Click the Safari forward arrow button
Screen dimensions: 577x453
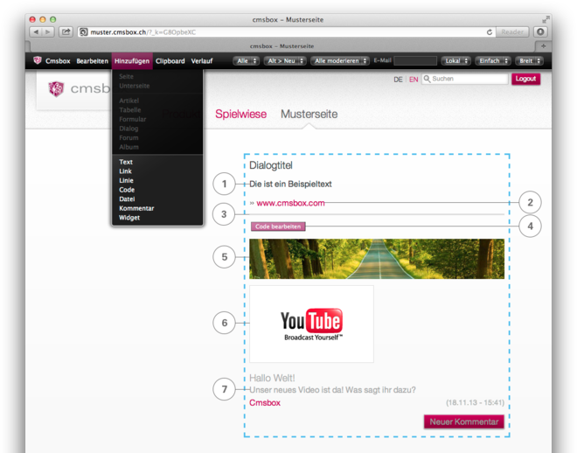tap(48, 32)
